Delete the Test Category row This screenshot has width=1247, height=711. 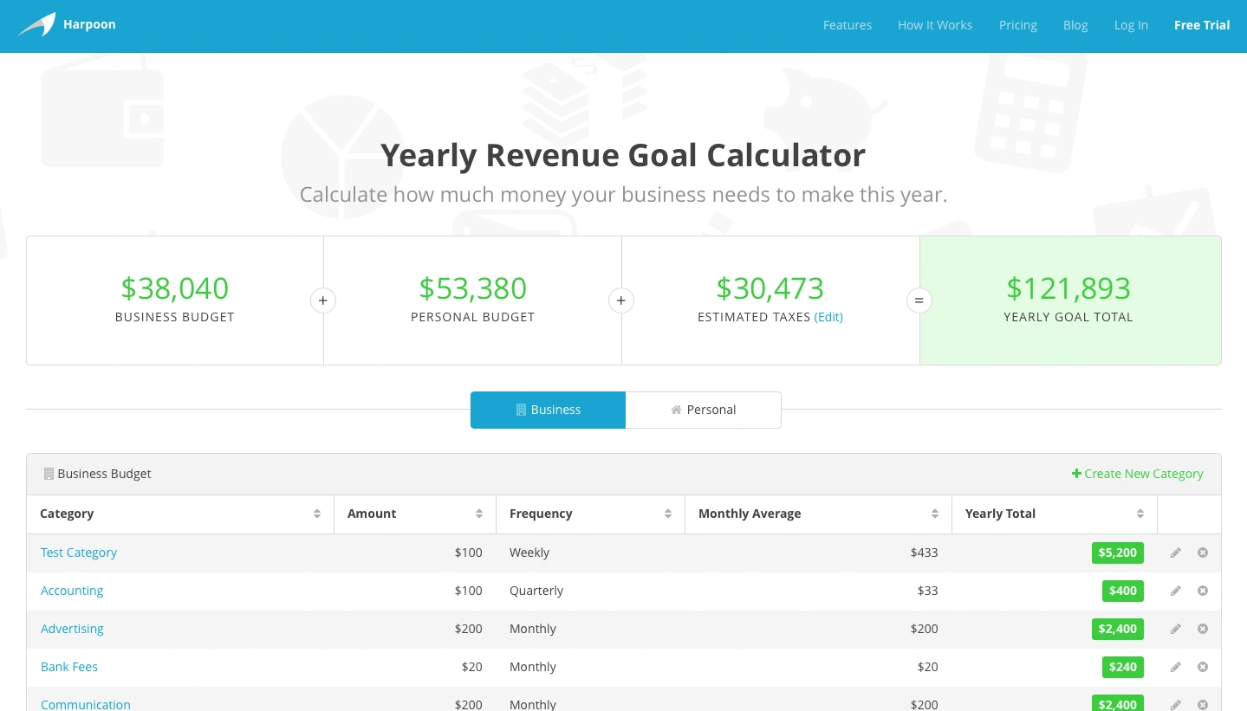(x=1203, y=553)
